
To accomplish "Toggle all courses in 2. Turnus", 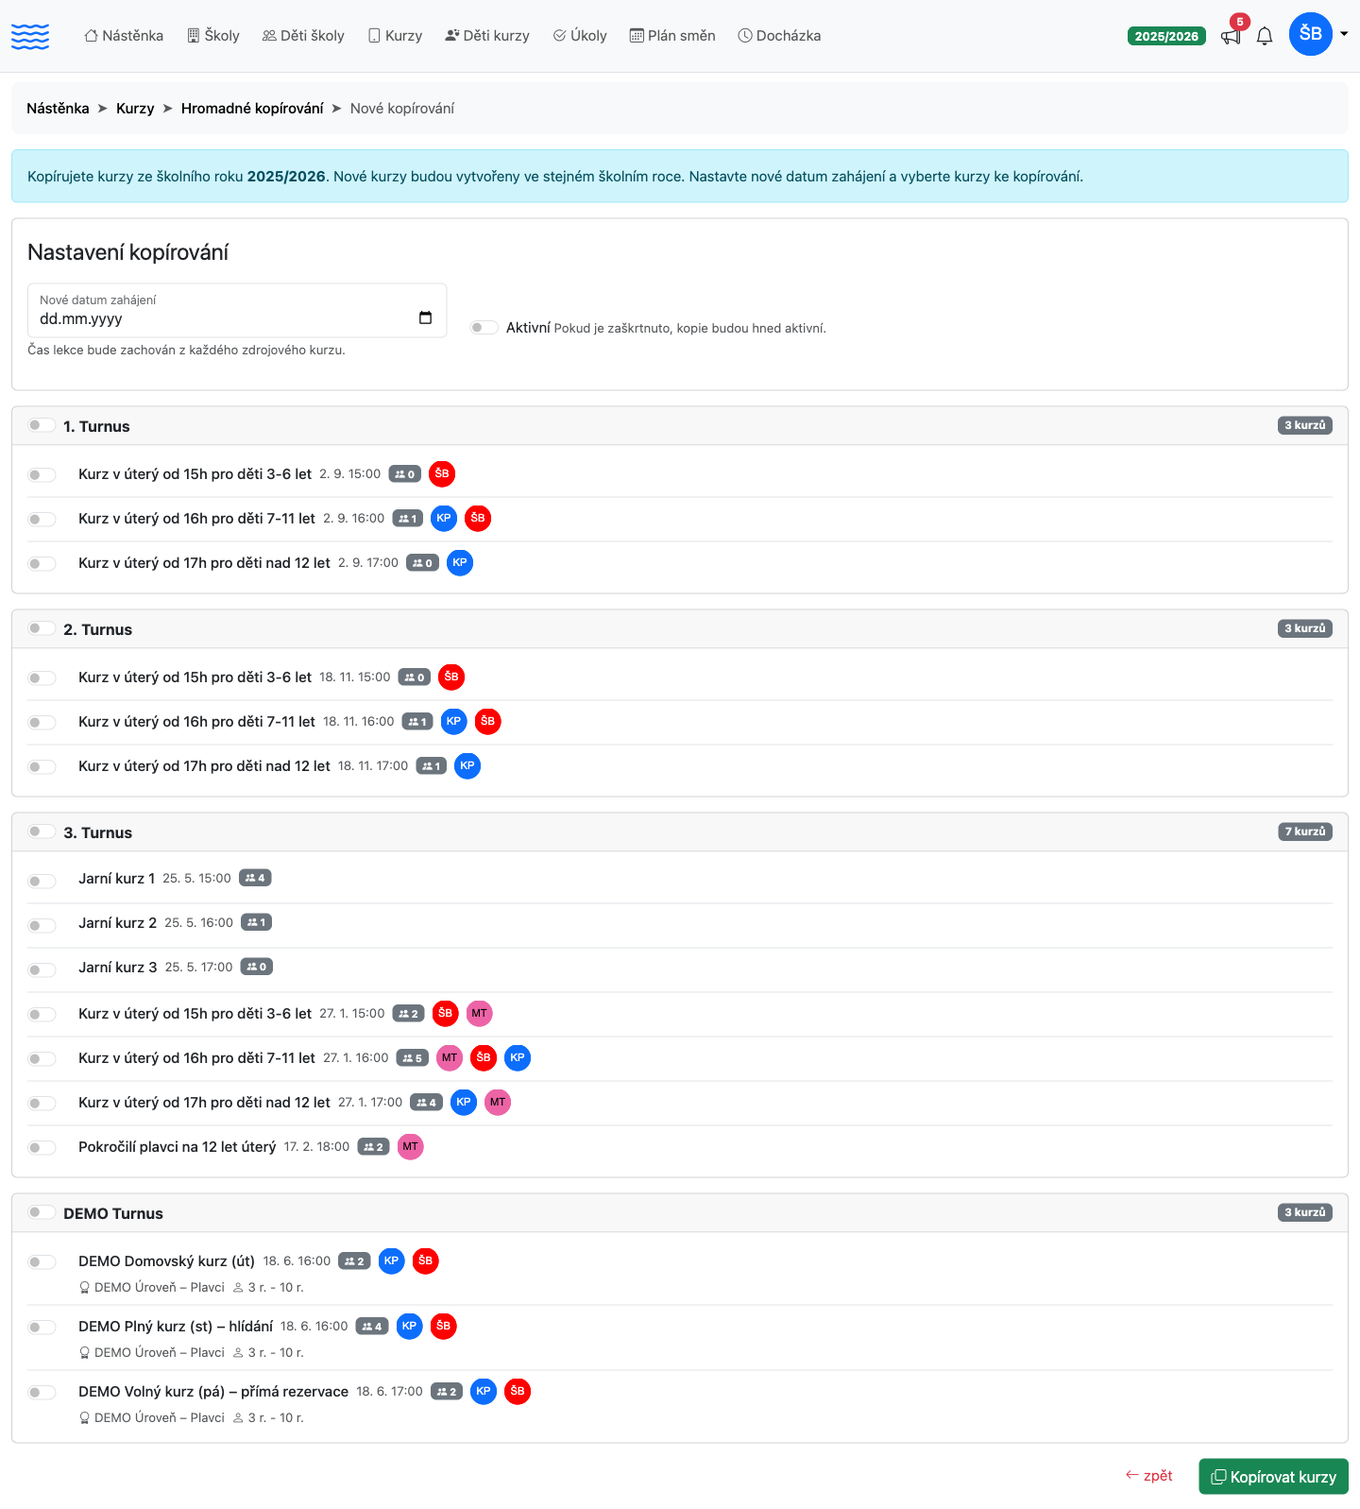I will pyautogui.click(x=42, y=628).
